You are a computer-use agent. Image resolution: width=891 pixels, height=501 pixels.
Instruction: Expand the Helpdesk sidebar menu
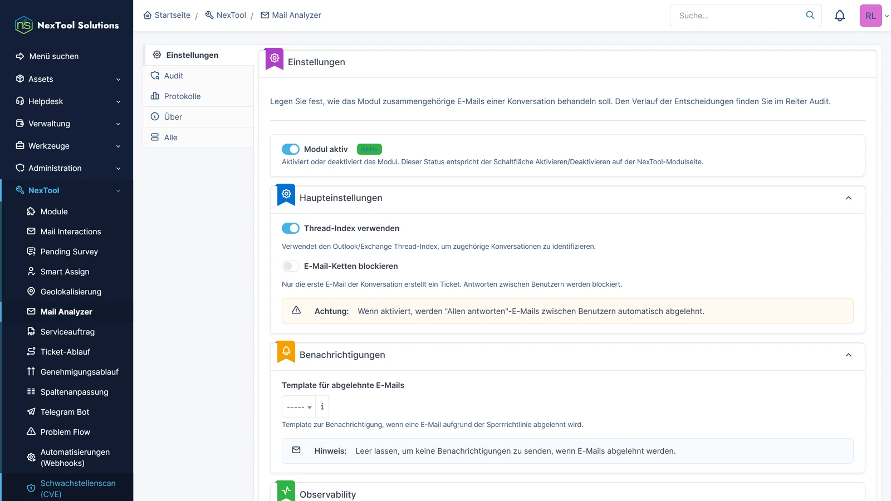(67, 101)
